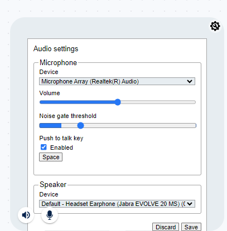The image size is (227, 231).
Task: Click the Audio settings heading
Action: (x=56, y=49)
